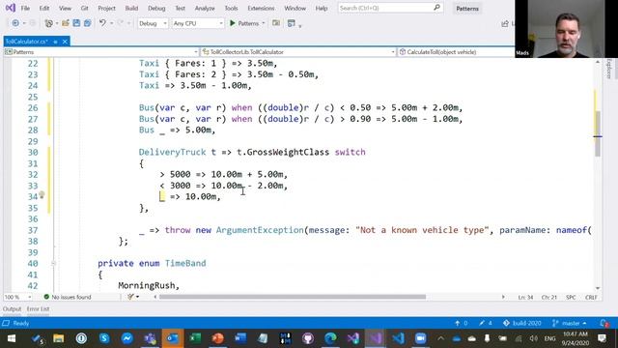Open the CalculateToll member dropdown

456,52
